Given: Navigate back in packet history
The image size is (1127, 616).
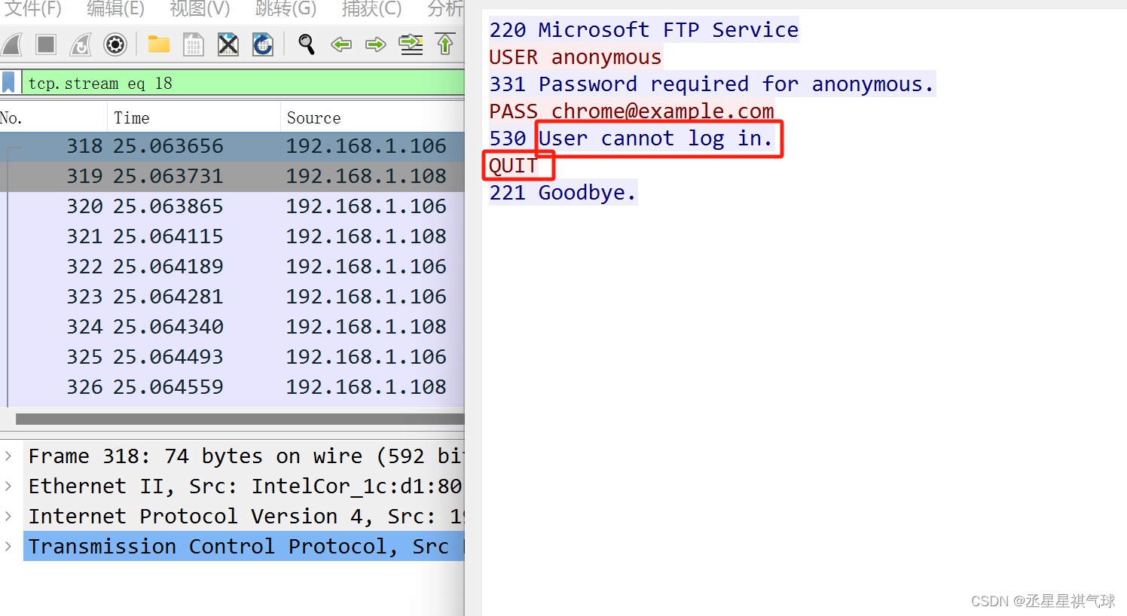Looking at the screenshot, I should pyautogui.click(x=341, y=44).
